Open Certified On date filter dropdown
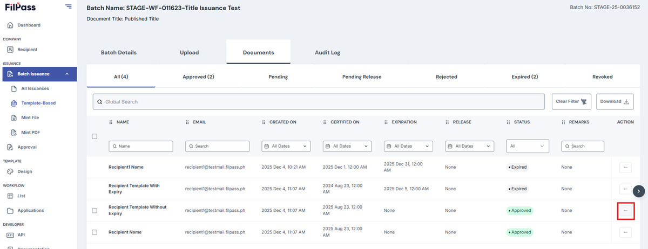Screen dimensions: 648x249 tap(347, 146)
